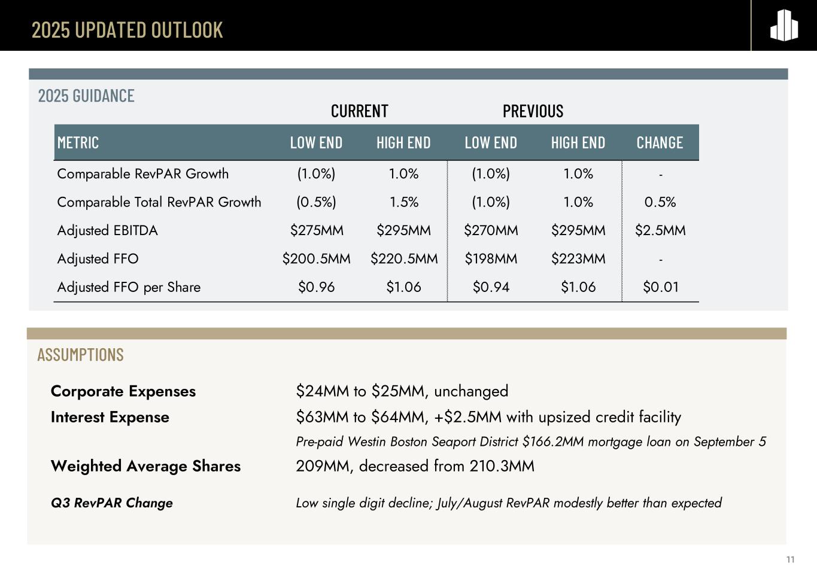
Task: Click the building logo icon in header
Action: (x=783, y=26)
